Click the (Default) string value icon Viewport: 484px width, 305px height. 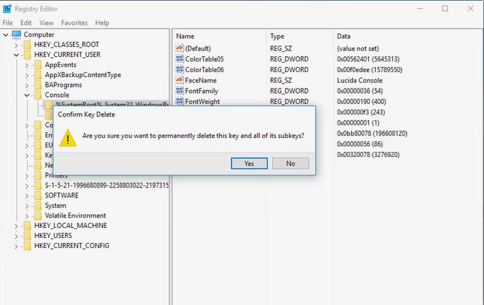[x=179, y=48]
